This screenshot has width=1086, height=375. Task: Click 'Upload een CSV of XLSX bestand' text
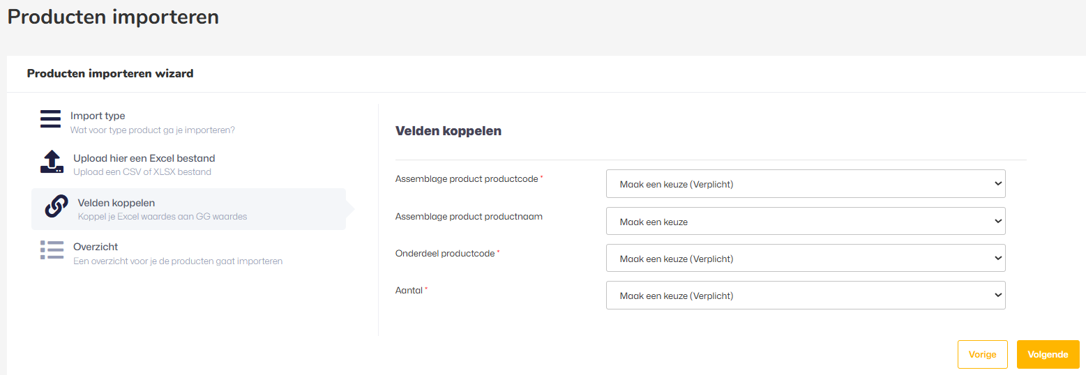(x=142, y=171)
